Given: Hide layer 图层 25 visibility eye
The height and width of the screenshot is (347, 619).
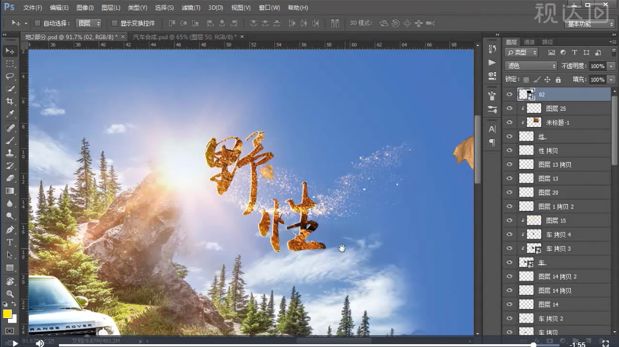Looking at the screenshot, I should tap(509, 108).
